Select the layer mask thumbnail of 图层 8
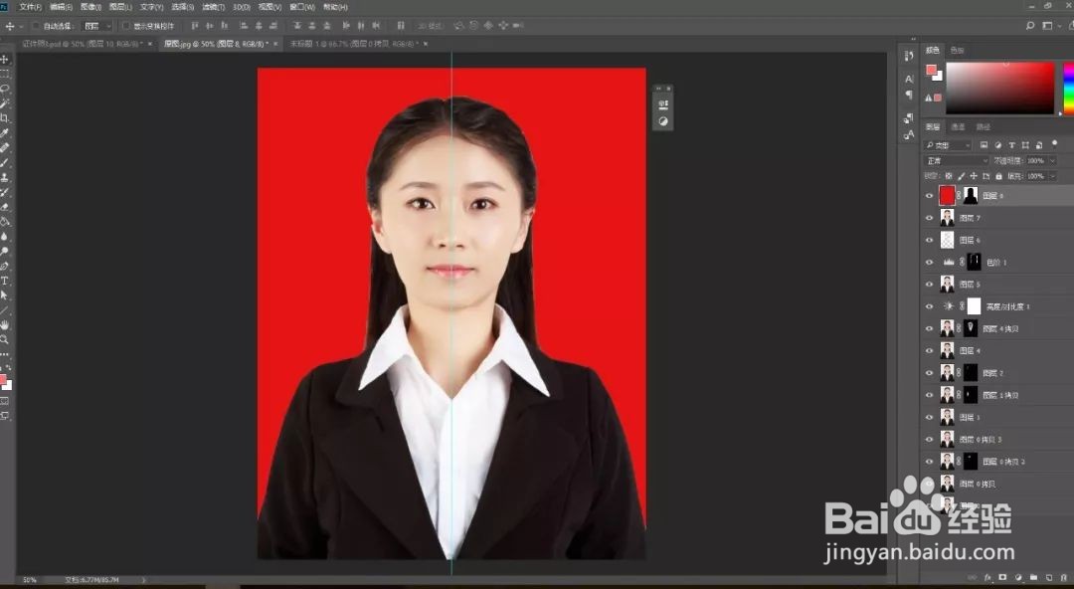The width and height of the screenshot is (1074, 589). (x=971, y=195)
